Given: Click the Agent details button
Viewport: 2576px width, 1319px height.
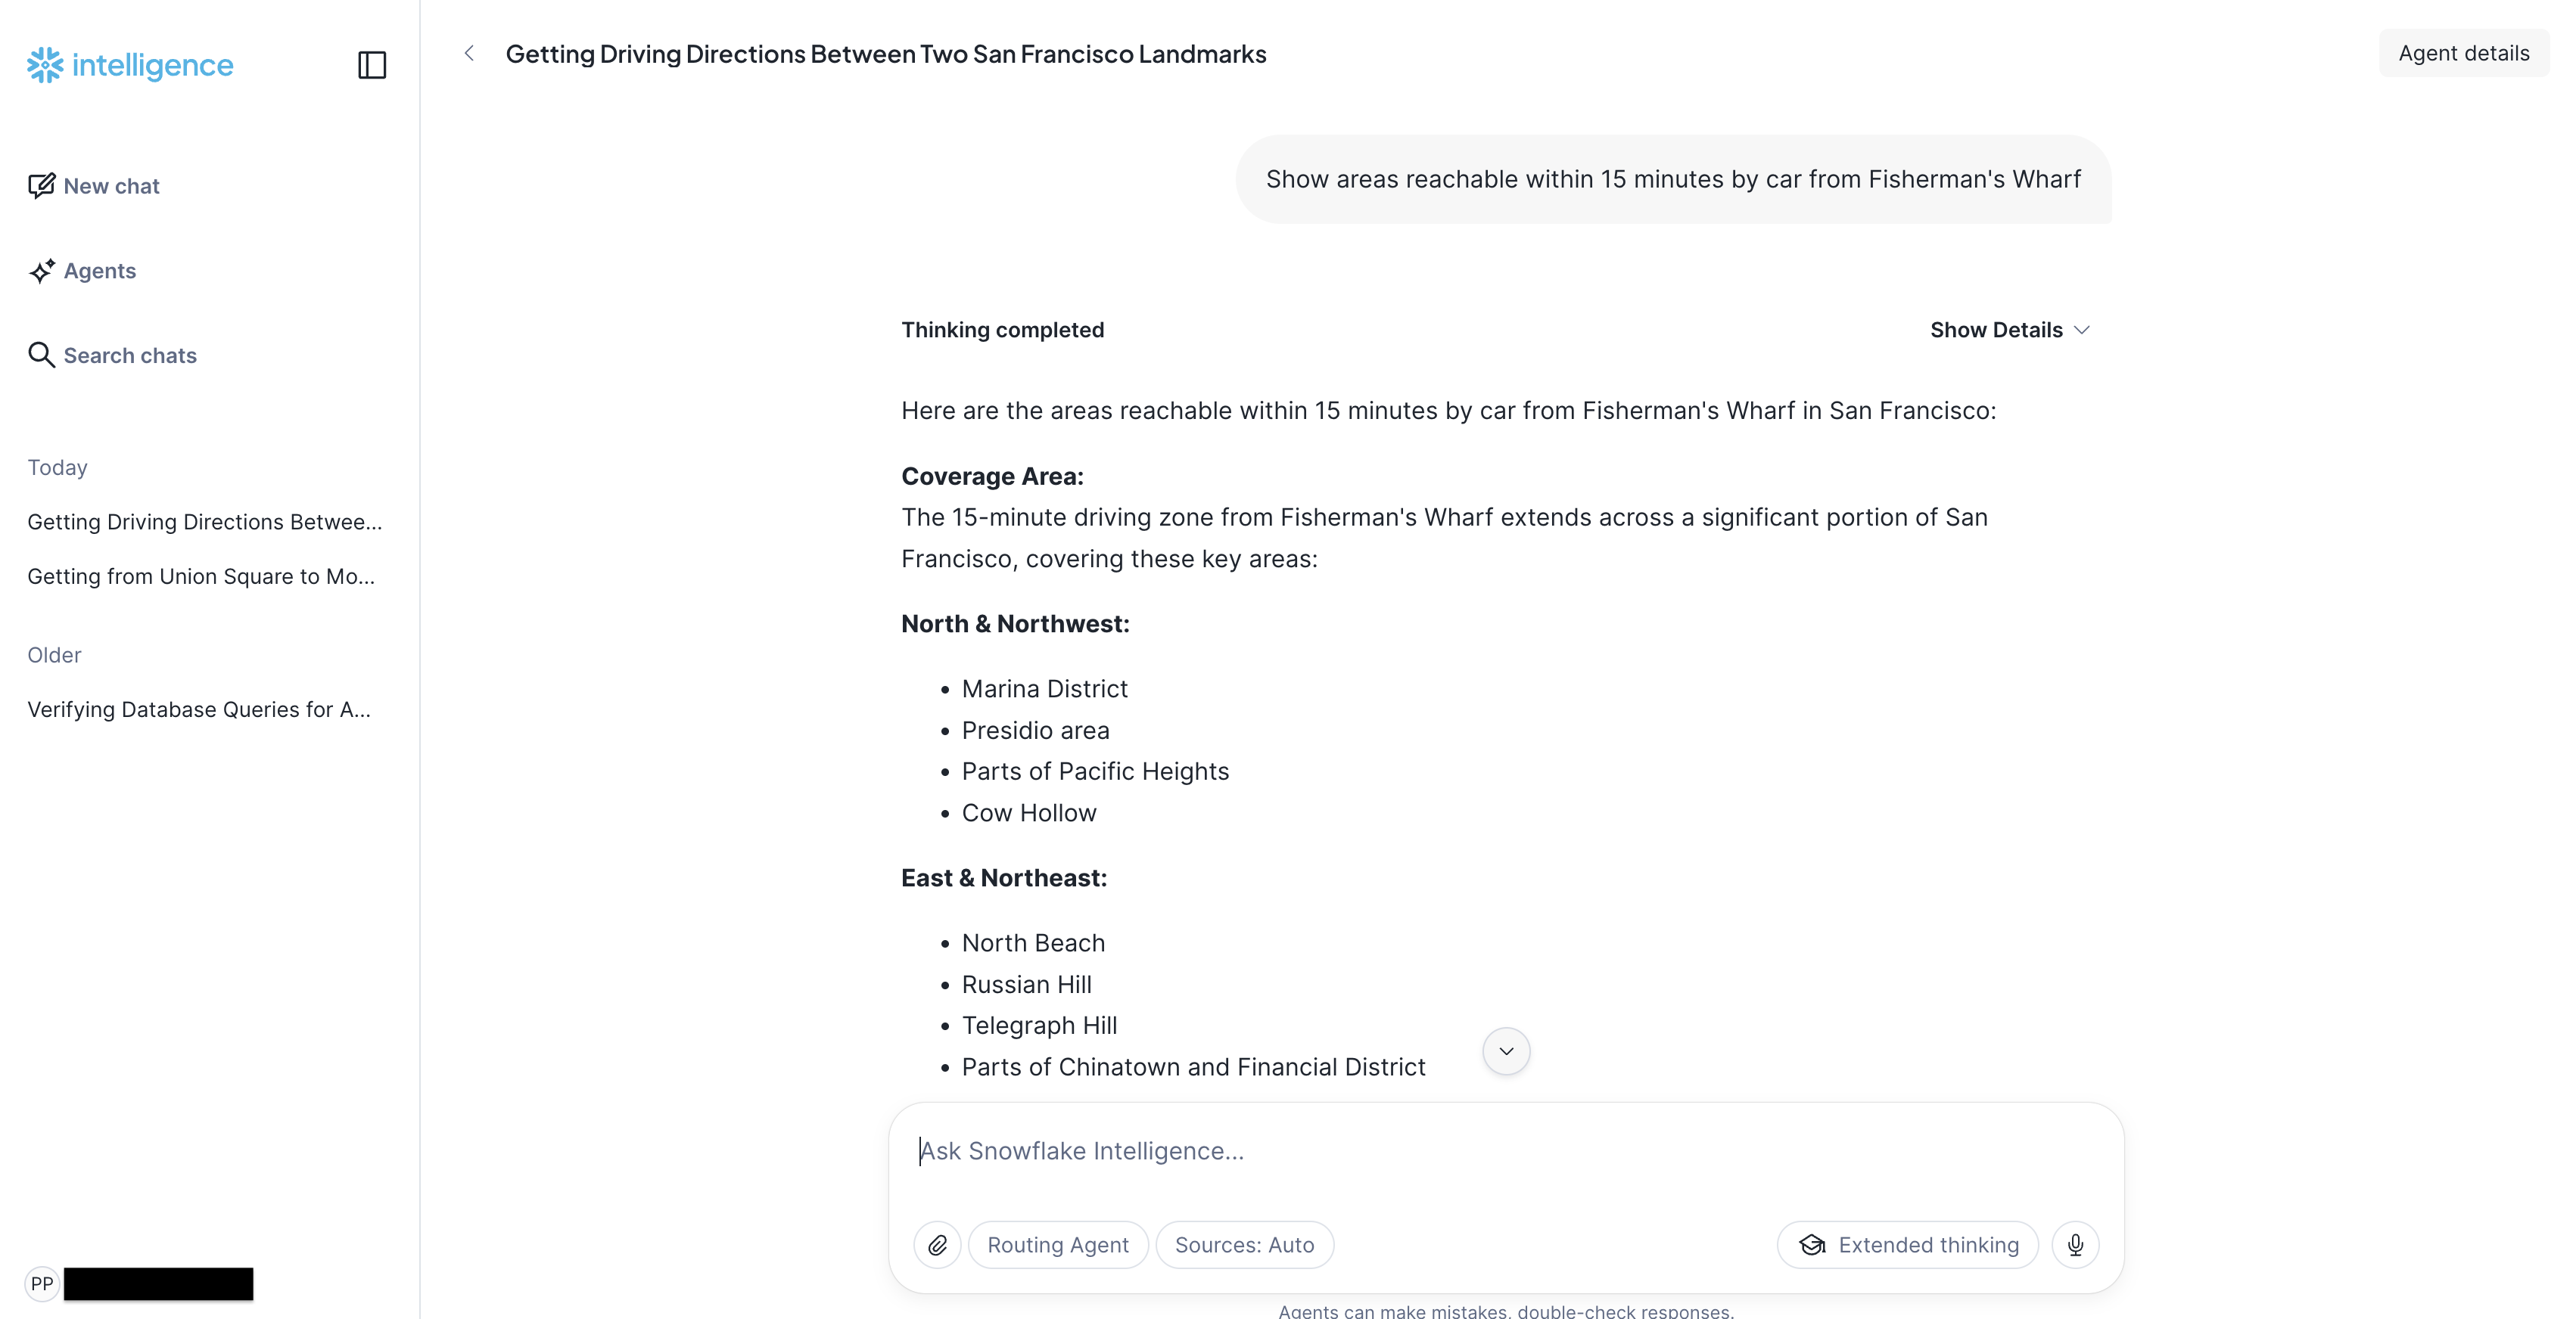Looking at the screenshot, I should (x=2463, y=53).
